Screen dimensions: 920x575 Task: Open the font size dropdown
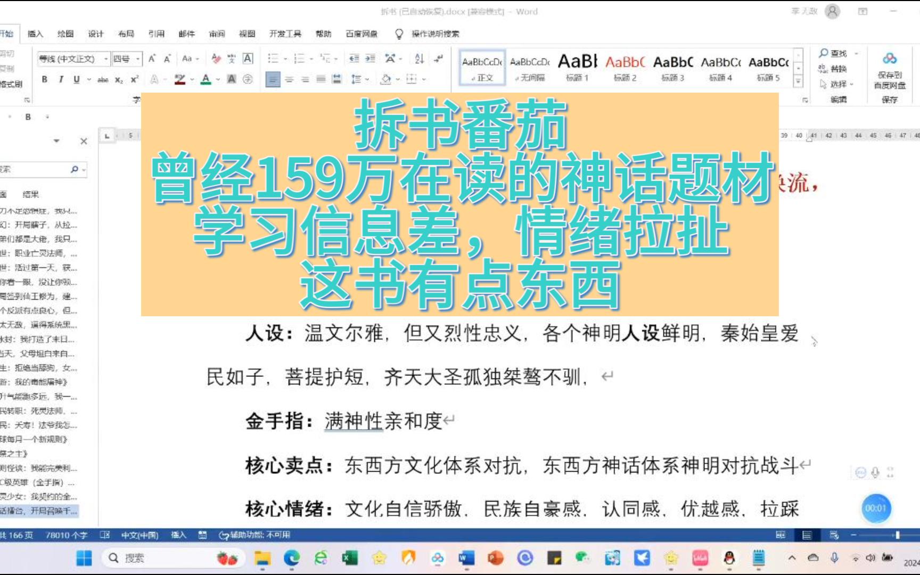click(x=138, y=59)
